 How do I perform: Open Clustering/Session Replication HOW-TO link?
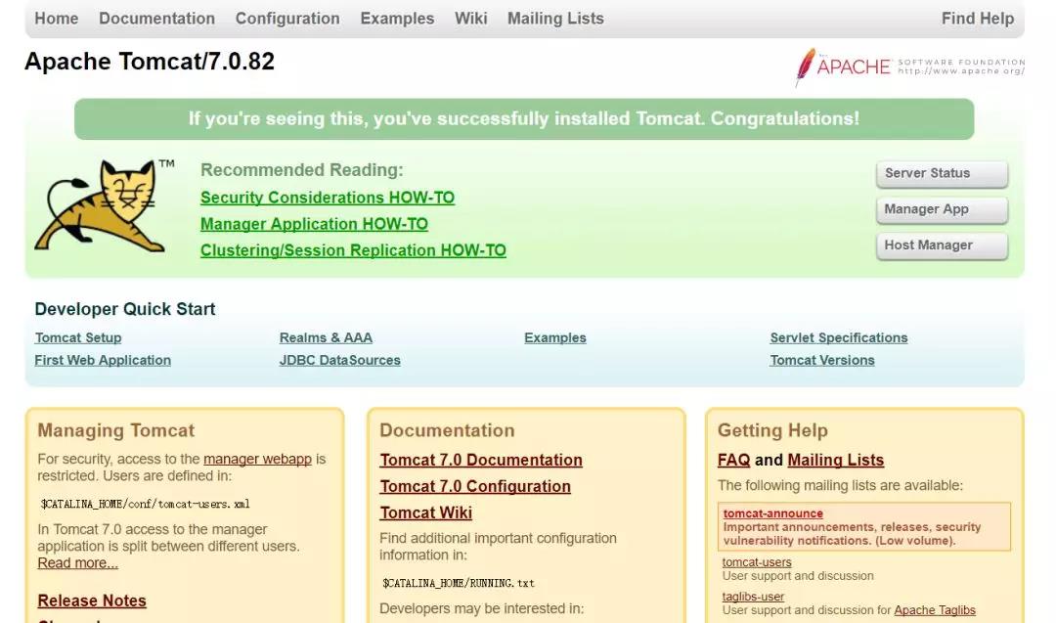click(353, 249)
